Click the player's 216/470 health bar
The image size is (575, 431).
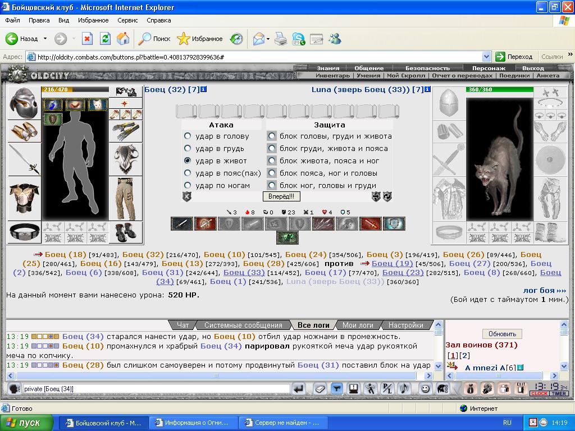75,89
